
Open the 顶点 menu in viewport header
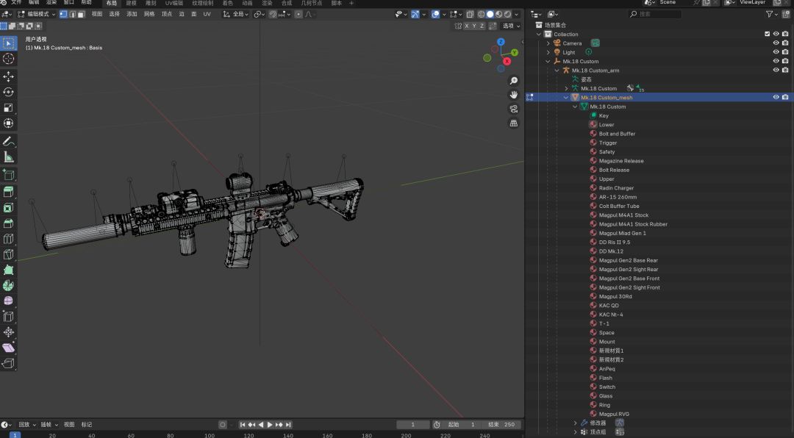[x=167, y=14]
